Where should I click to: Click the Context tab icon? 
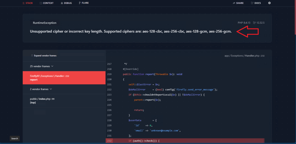(41, 3)
